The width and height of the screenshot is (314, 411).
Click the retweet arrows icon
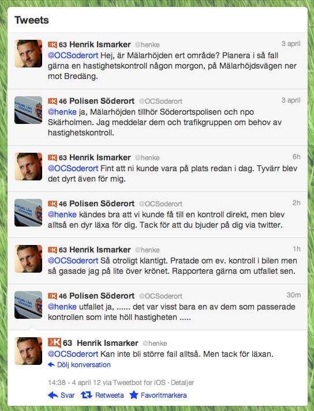pos(87,395)
